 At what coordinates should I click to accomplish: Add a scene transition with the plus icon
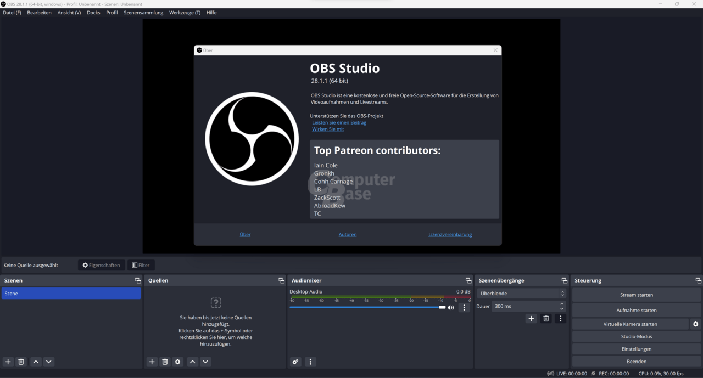531,318
